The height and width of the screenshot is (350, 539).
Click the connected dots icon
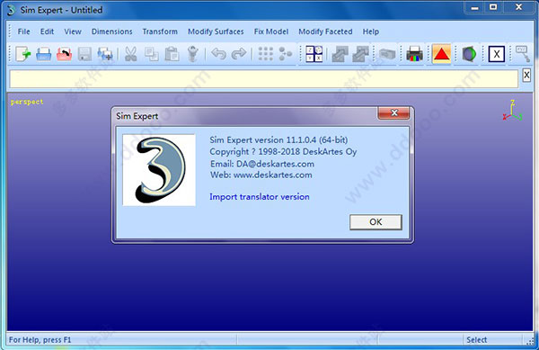click(x=286, y=54)
